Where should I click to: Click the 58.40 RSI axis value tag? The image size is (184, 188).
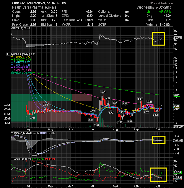tap(178, 38)
